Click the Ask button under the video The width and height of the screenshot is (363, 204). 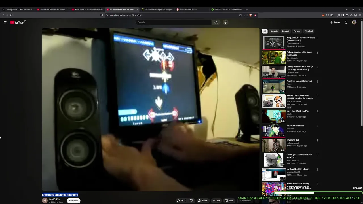[216, 201]
